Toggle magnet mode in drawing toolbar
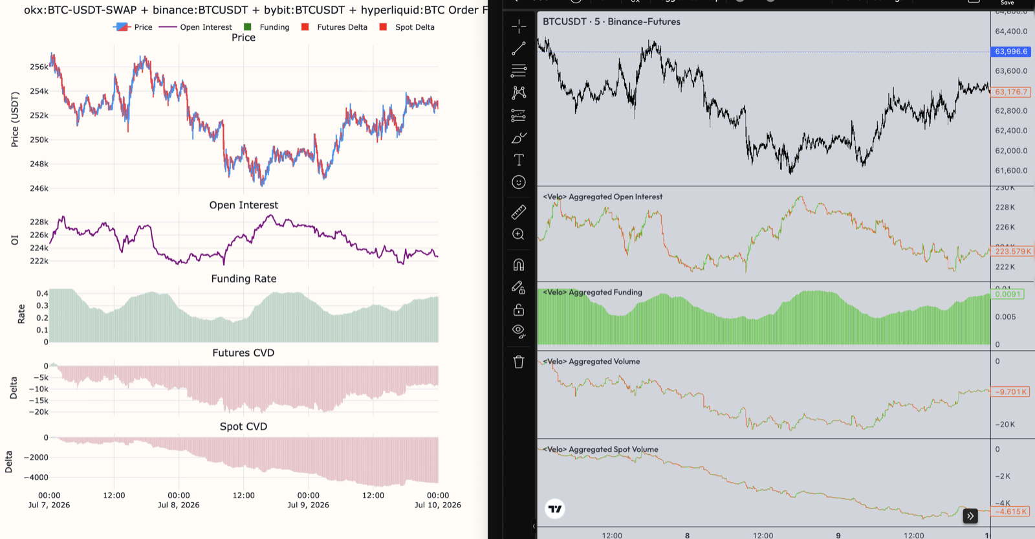The image size is (1035, 539). 519,265
